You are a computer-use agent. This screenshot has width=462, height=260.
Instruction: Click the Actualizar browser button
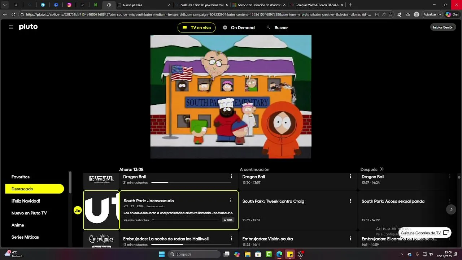pos(432,14)
